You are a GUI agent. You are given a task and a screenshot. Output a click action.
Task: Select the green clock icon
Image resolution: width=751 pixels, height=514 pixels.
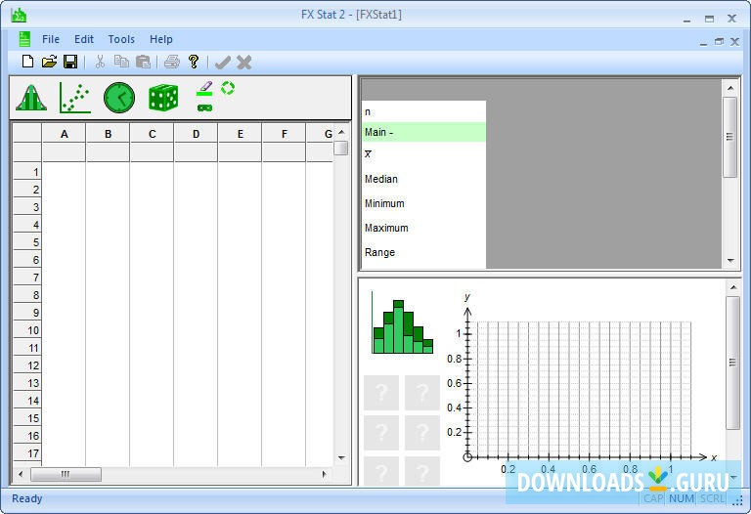119,98
